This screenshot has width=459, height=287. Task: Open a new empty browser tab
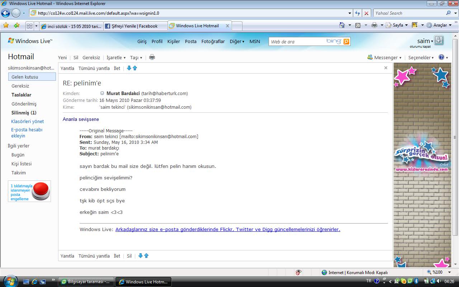(x=237, y=26)
